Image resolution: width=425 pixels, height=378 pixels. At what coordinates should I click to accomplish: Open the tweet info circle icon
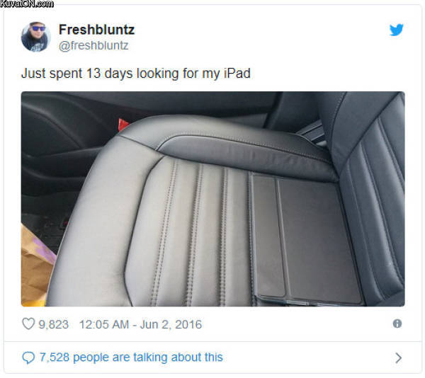(x=397, y=323)
